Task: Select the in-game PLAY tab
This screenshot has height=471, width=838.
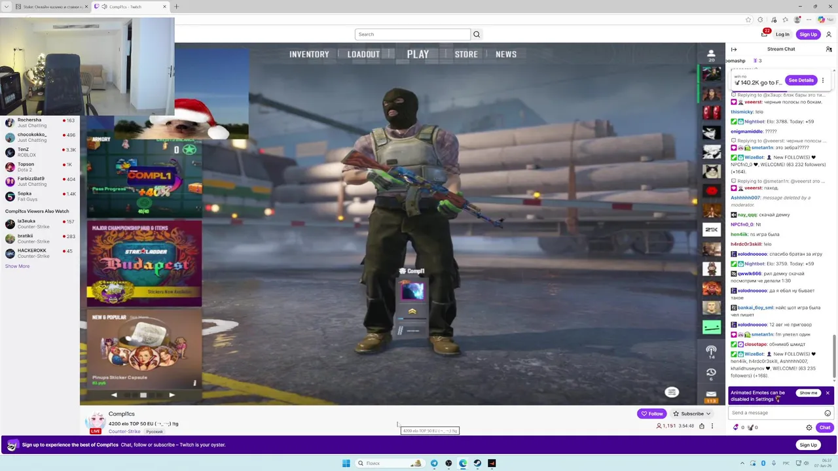Action: [x=418, y=54]
